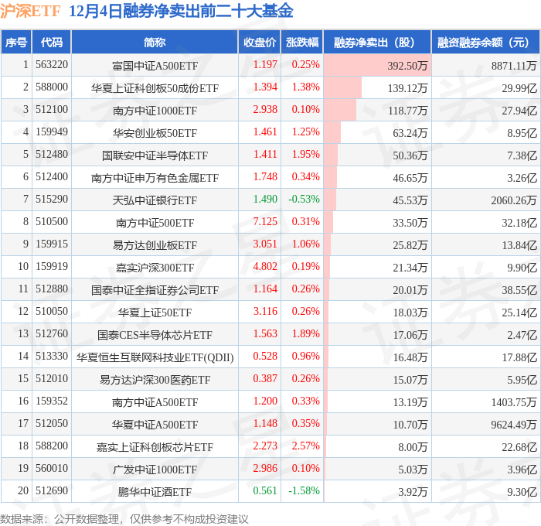Image resolution: width=541 pixels, height=526 pixels.
Task: Select fund name 南方中证A500ETF
Action: (155, 402)
